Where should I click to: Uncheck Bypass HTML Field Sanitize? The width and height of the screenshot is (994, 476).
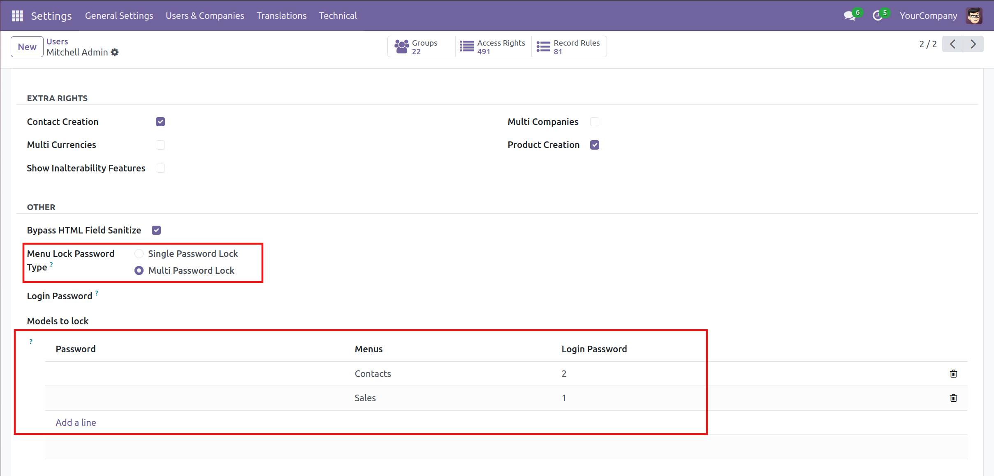[156, 230]
